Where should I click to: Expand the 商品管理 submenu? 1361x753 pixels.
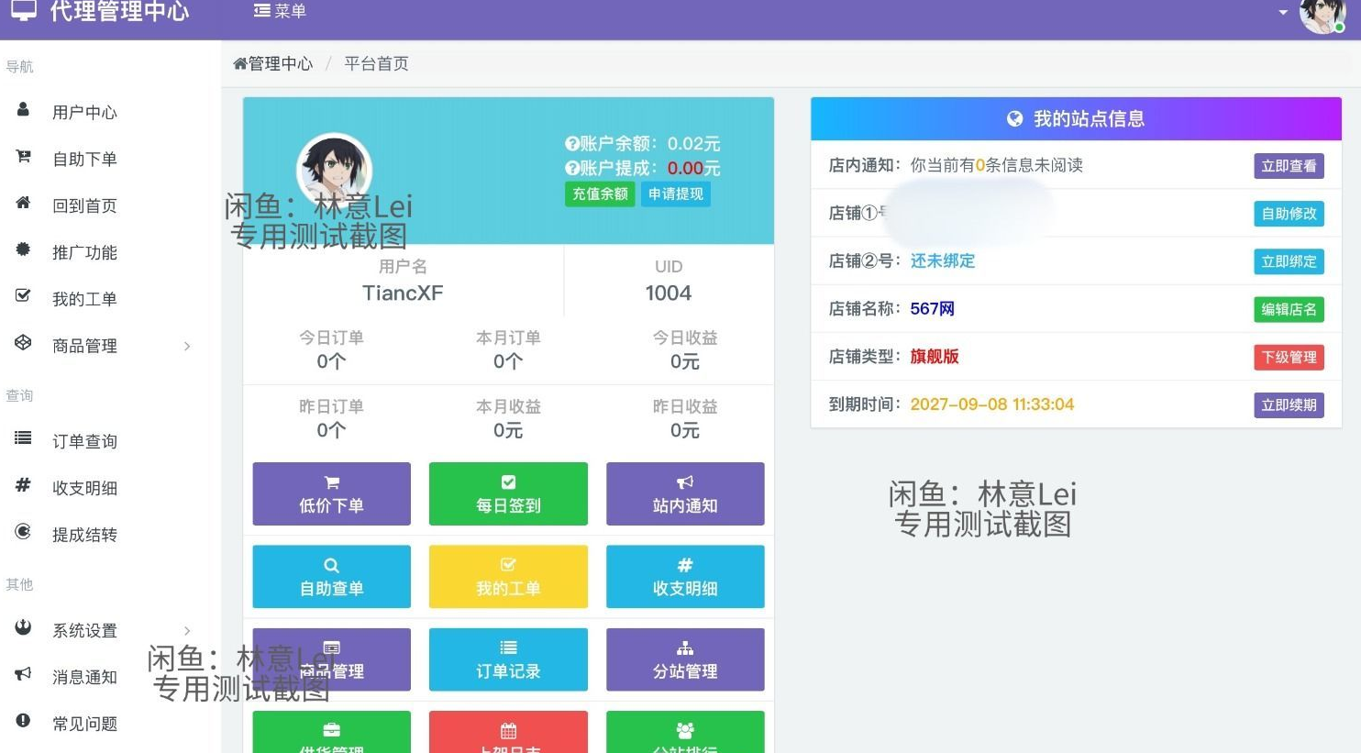84,345
